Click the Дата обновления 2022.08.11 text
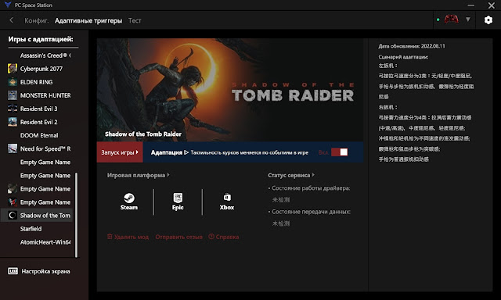501x300 pixels. (x=412, y=46)
